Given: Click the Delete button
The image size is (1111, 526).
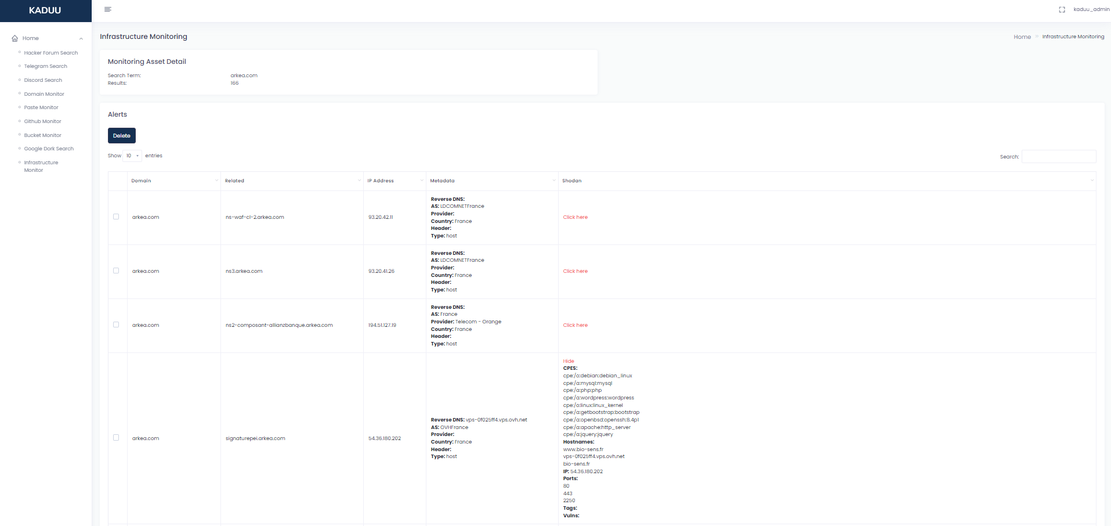Looking at the screenshot, I should (122, 136).
